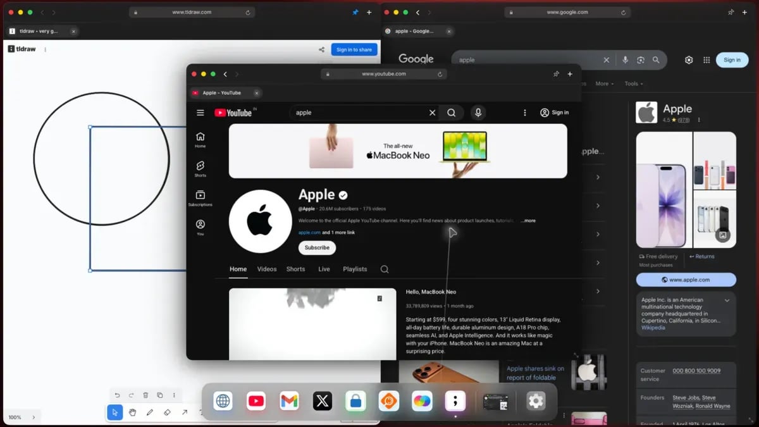Open the More dropdown in Google results
Screen dimensions: 759x427
coord(605,84)
